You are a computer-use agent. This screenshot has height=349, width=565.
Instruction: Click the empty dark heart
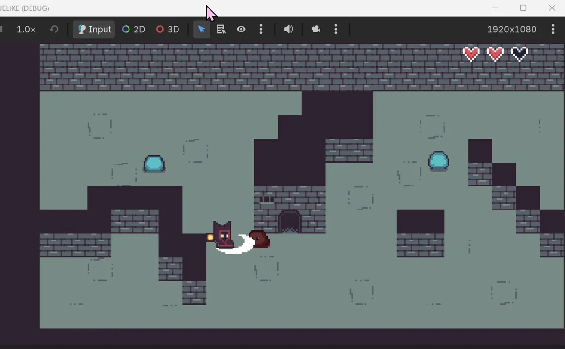click(x=519, y=54)
